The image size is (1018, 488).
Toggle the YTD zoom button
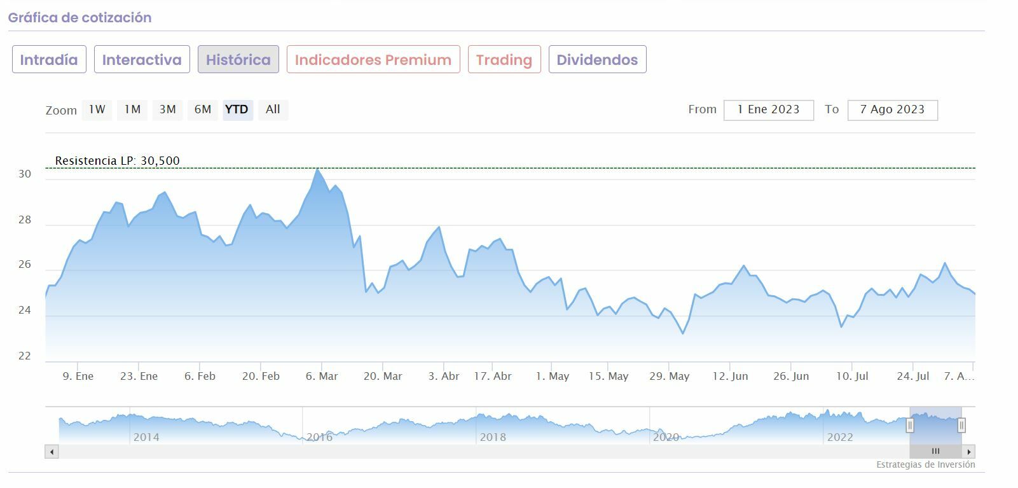coord(237,109)
